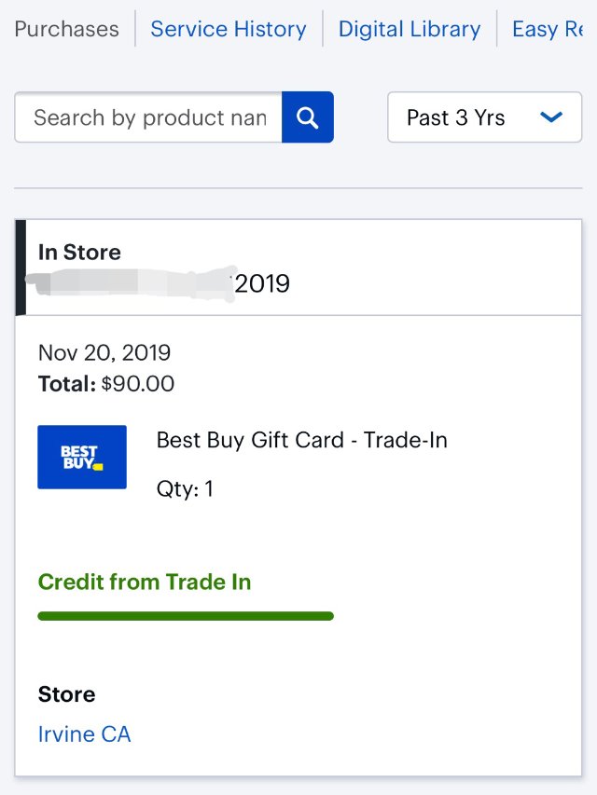Viewport: 597px width, 795px height.
Task: Click the dark accent bar beside In Store
Action: click(21, 267)
